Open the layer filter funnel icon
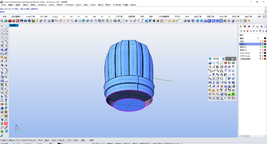 click(x=260, y=31)
